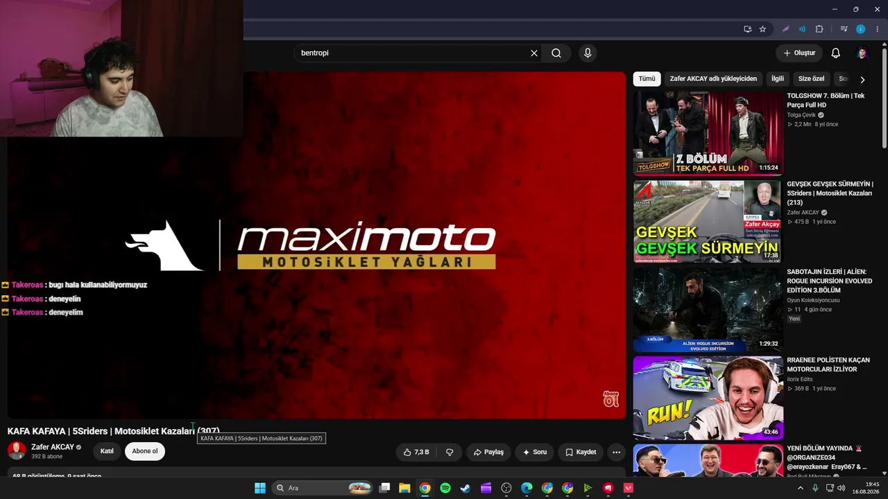Viewport: 888px width, 499px height.
Task: Select the Zafer AKCAY adlı yükleyiciden chip
Action: [x=713, y=79]
